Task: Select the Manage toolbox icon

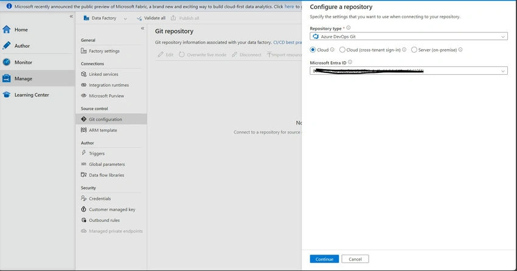Action: point(7,78)
